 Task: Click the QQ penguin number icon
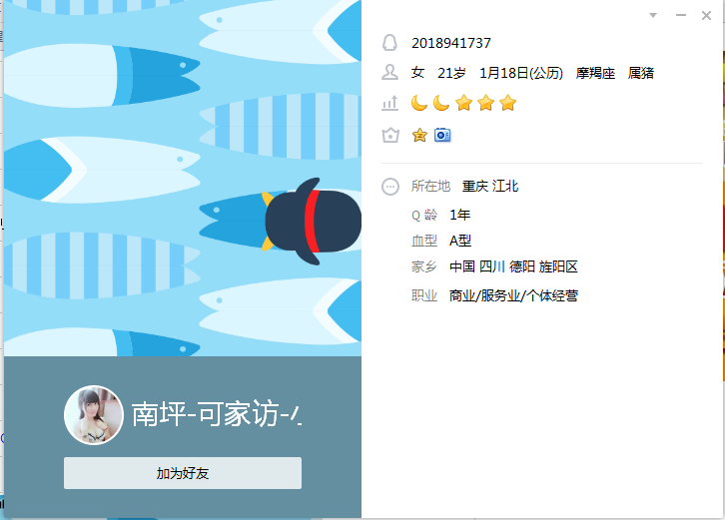click(x=389, y=43)
